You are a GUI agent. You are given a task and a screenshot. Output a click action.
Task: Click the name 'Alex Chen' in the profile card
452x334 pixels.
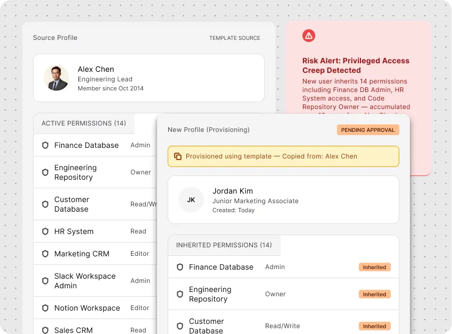[96, 69]
